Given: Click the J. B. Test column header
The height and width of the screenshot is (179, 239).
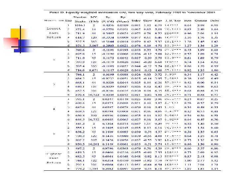Looking at the screenshot, I should pyautogui.click(x=173, y=21).
